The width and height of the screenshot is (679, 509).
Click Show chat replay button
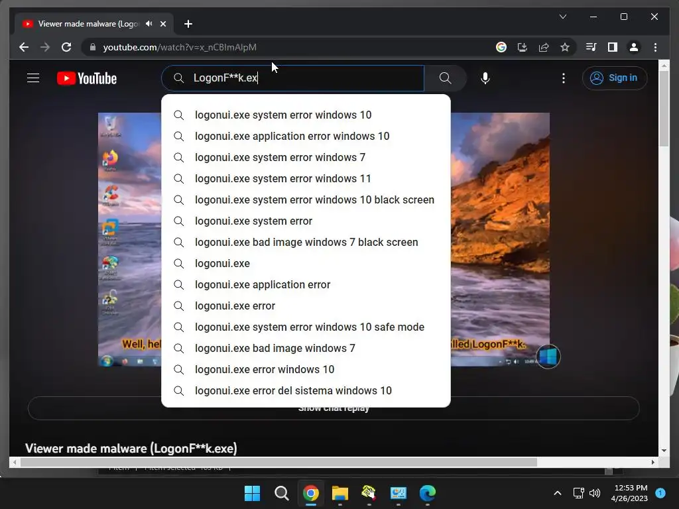pos(334,408)
